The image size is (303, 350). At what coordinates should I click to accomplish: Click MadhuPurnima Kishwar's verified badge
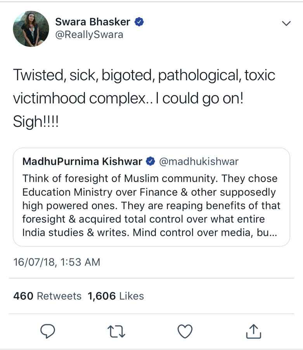[x=150, y=161]
